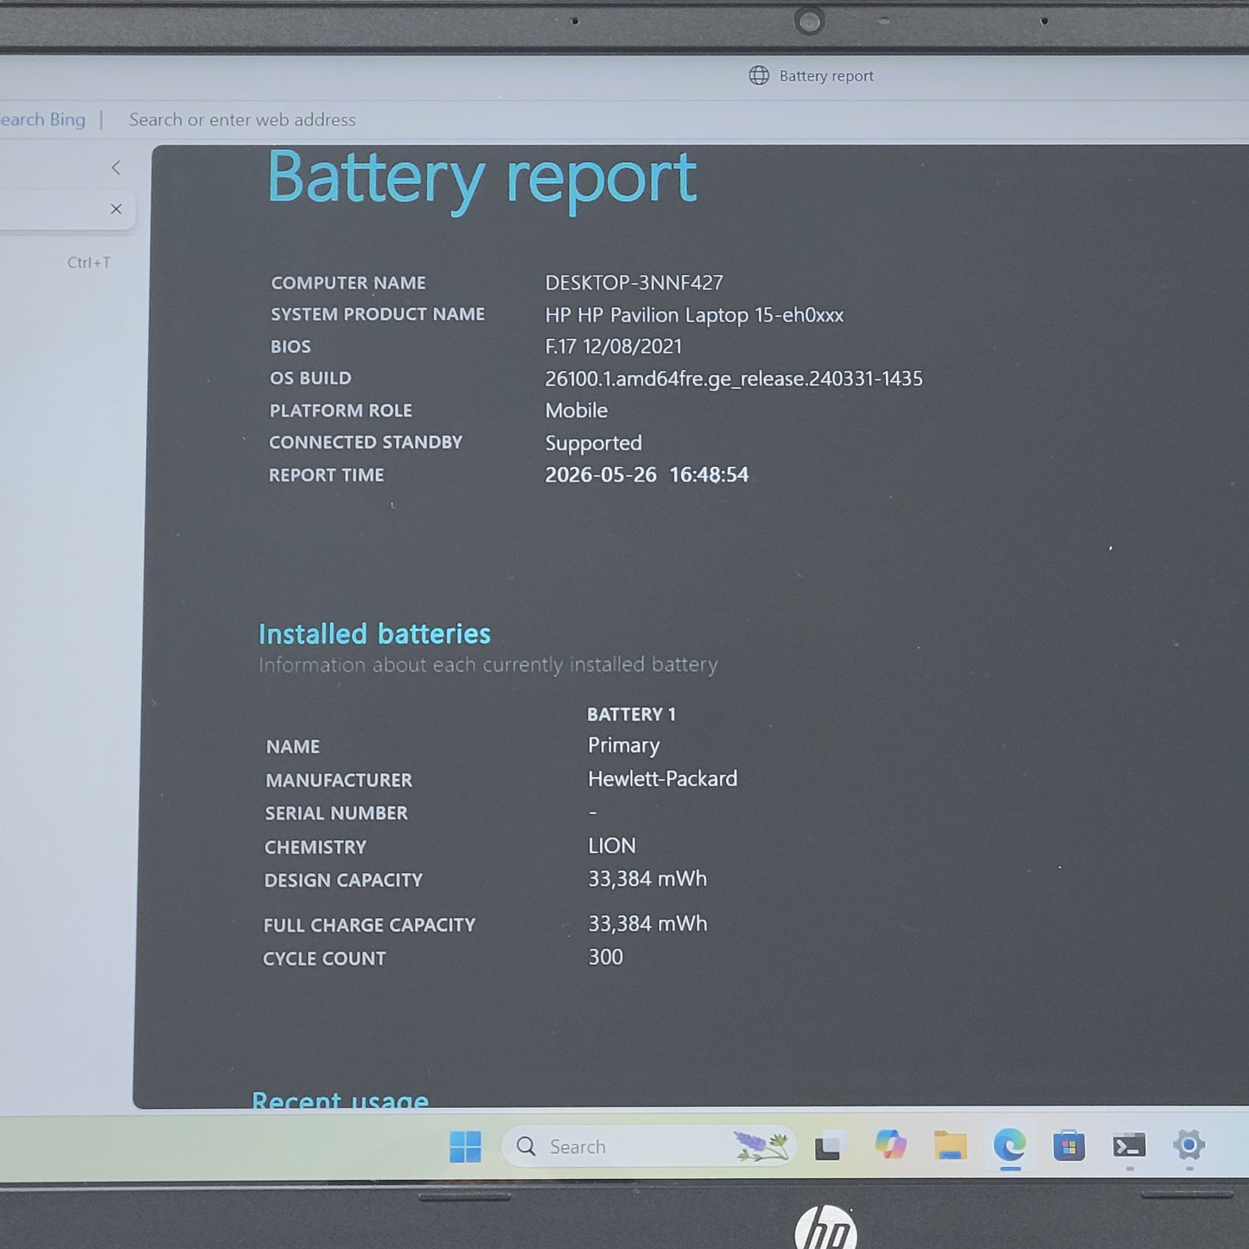Click the BATTERY 1 column header

pyautogui.click(x=631, y=714)
